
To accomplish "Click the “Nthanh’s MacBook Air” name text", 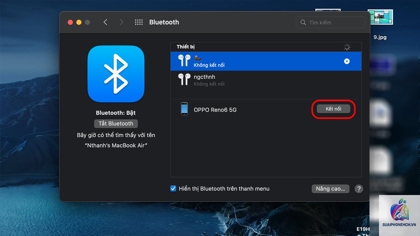I will click(x=116, y=145).
